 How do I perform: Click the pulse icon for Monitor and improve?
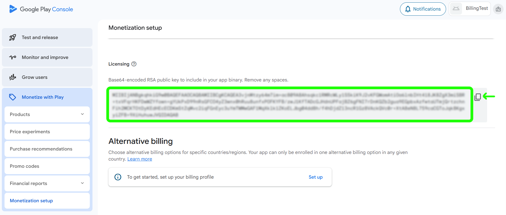[x=13, y=57]
